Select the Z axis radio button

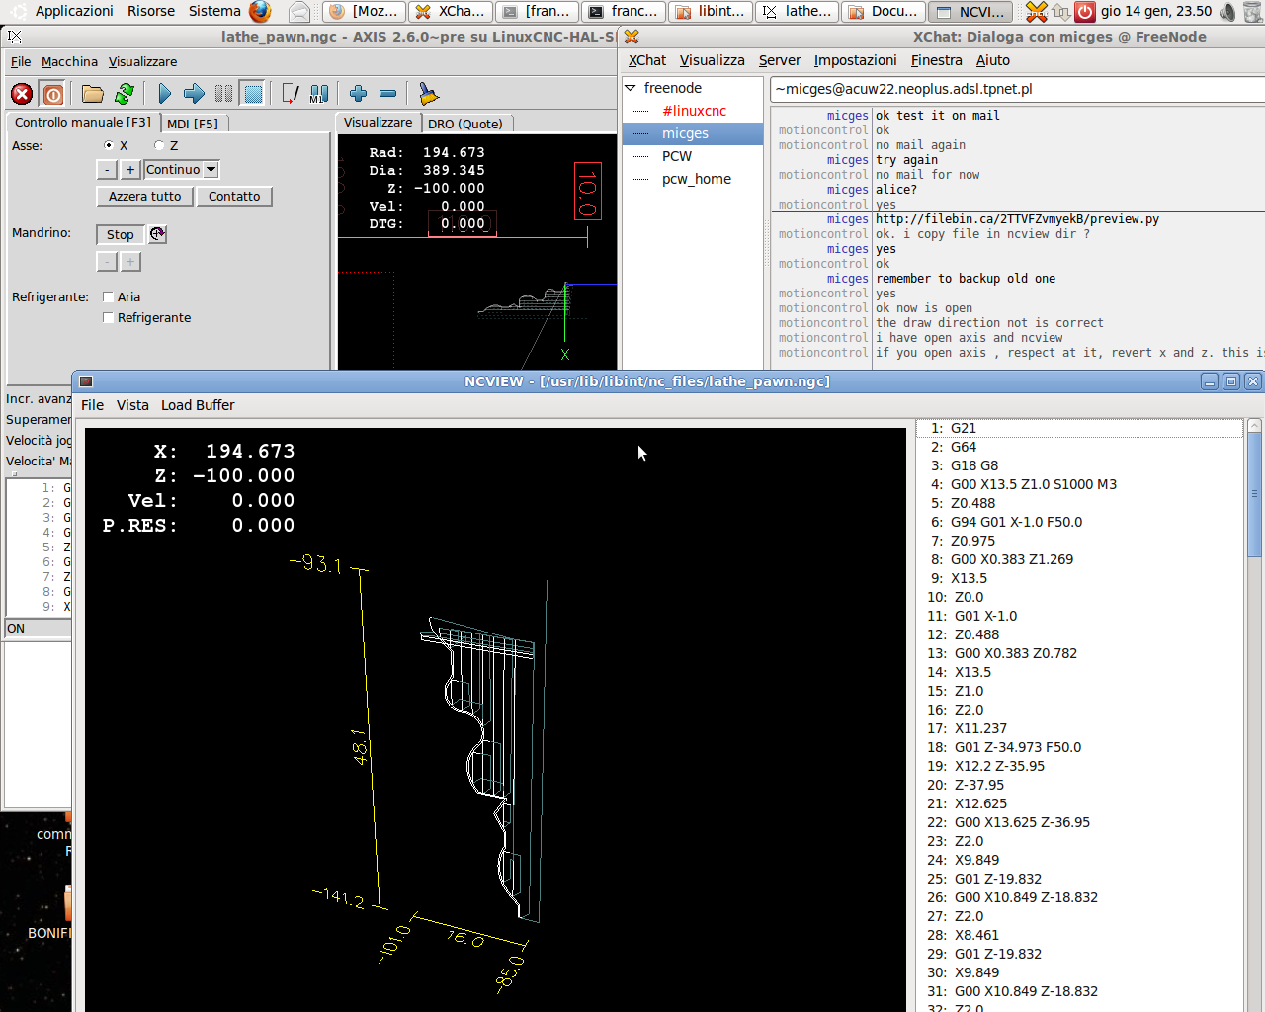pyautogui.click(x=159, y=145)
